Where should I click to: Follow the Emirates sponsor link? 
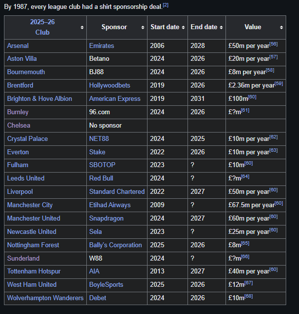[102, 45]
